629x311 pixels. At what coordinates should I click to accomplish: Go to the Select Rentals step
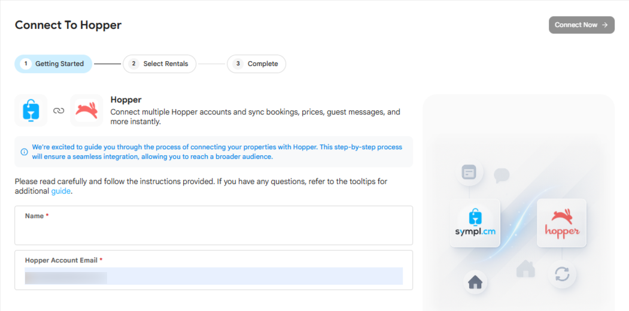[x=159, y=64]
